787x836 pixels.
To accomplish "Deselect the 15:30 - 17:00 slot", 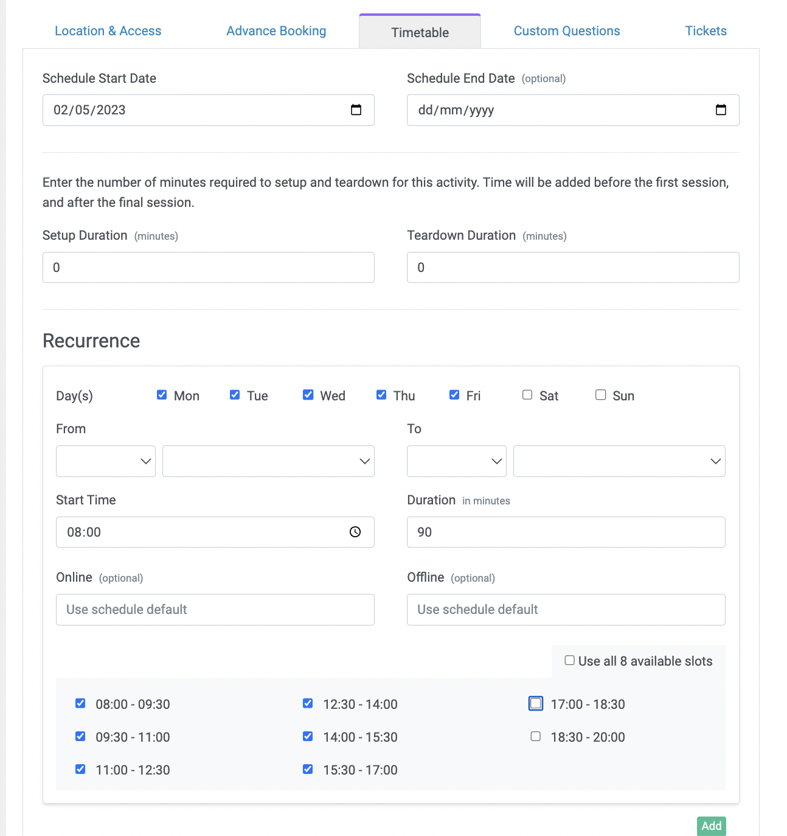I will pos(308,769).
